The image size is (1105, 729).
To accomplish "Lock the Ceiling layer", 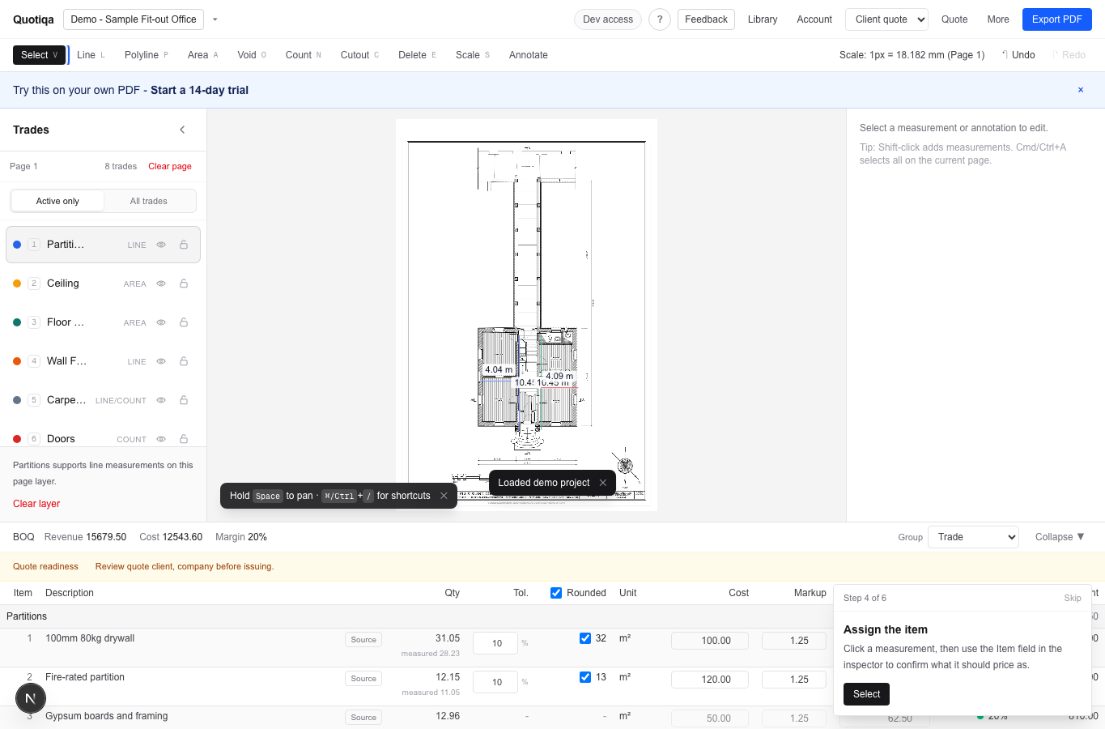I will [184, 283].
